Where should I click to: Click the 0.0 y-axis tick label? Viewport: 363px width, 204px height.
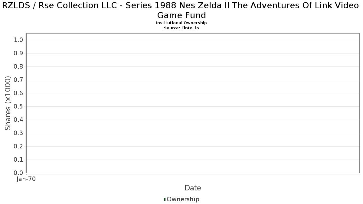[x=18, y=173]
